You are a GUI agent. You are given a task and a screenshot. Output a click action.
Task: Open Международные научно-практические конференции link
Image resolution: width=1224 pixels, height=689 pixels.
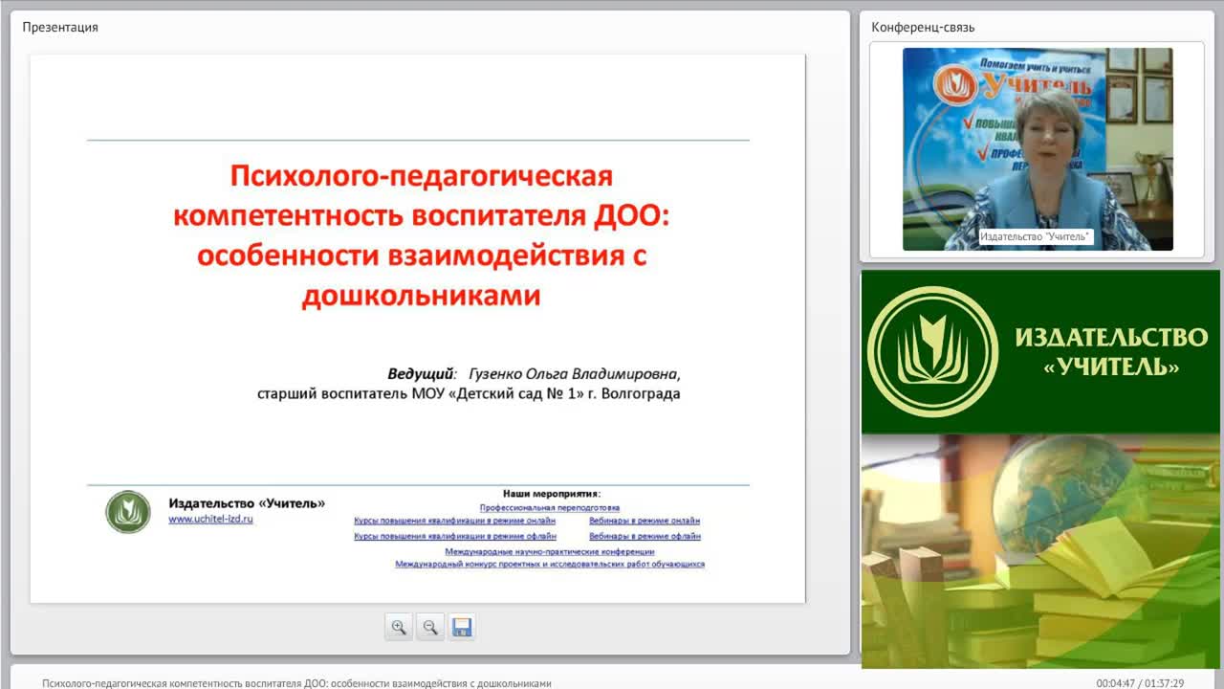(x=550, y=552)
